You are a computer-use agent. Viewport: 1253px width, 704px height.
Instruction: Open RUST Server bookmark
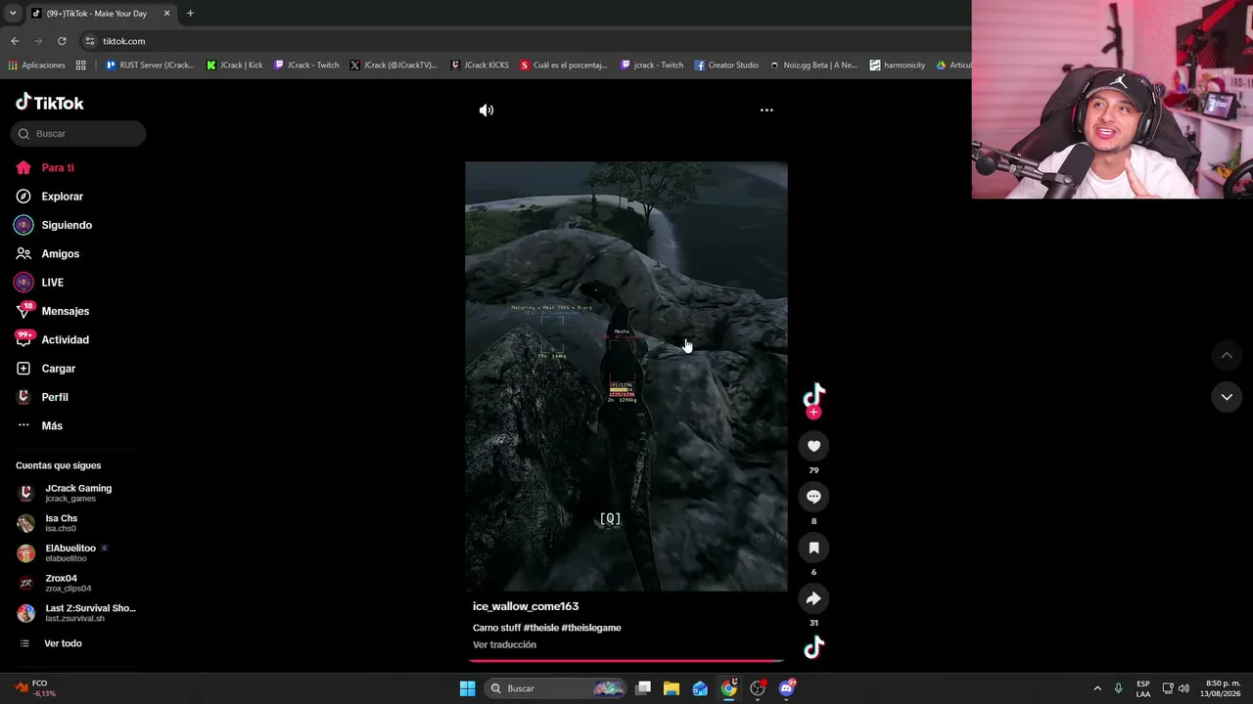pyautogui.click(x=149, y=66)
